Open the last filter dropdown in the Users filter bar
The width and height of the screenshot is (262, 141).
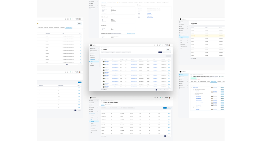[x=129, y=52]
